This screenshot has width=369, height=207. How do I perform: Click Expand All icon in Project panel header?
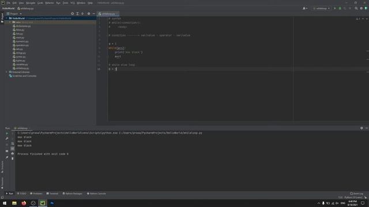click(77, 14)
